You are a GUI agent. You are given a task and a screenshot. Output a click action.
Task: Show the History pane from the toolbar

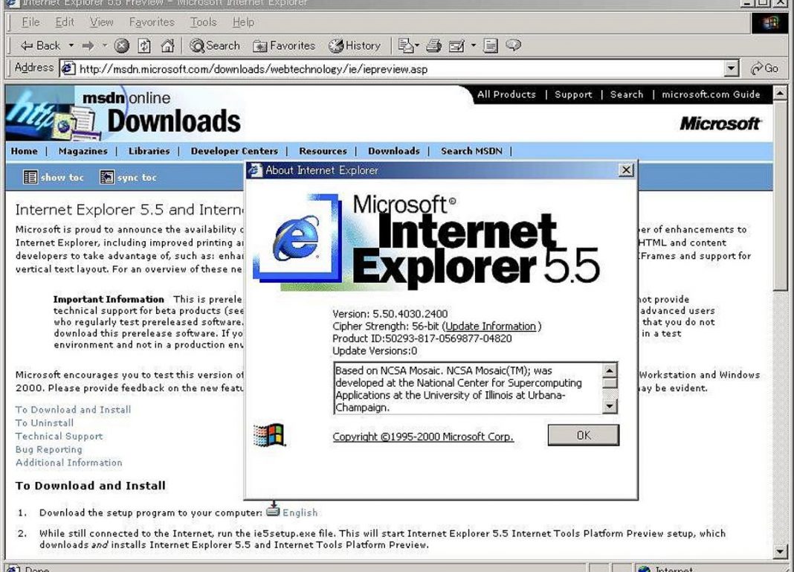click(355, 45)
